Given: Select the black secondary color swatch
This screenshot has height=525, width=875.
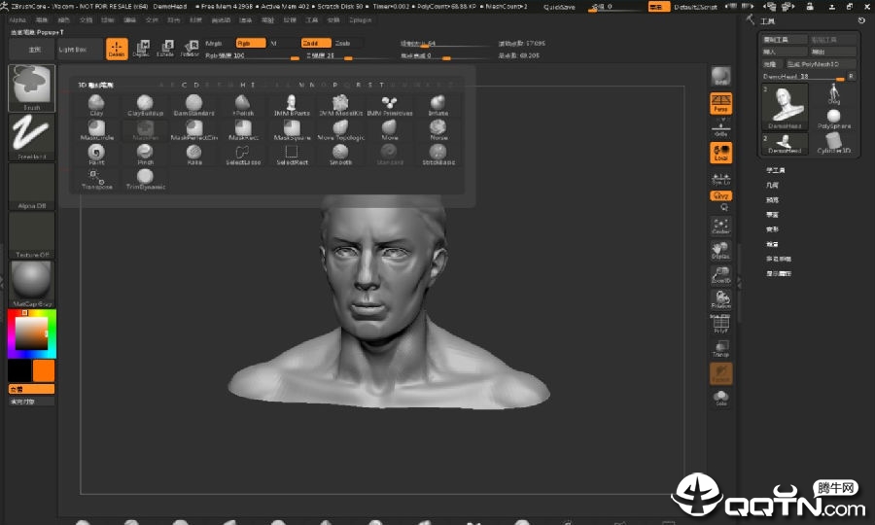Looking at the screenshot, I should tap(19, 370).
